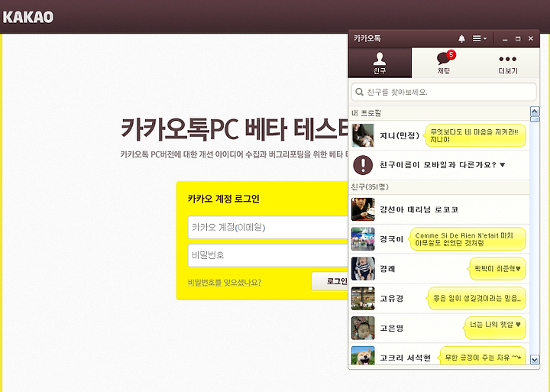Click the dog photo of 고크리 서석현
The width and height of the screenshot is (550, 392).
point(363,355)
